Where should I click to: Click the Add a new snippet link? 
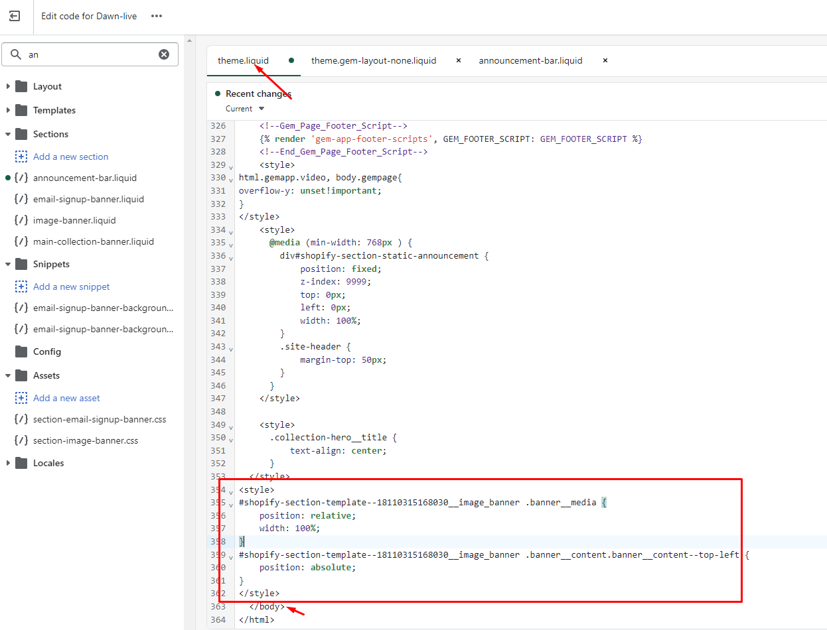click(x=71, y=286)
